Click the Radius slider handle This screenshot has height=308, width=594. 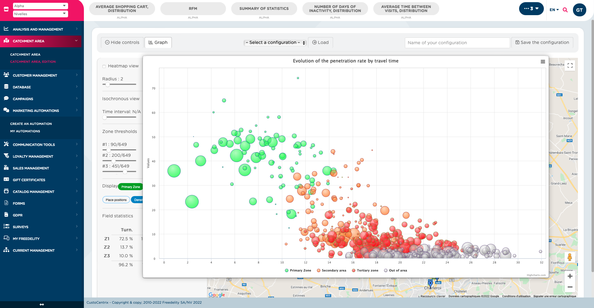[x=107, y=84]
